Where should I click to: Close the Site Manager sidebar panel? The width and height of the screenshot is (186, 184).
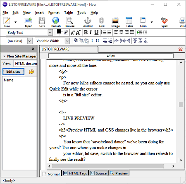click(33, 49)
